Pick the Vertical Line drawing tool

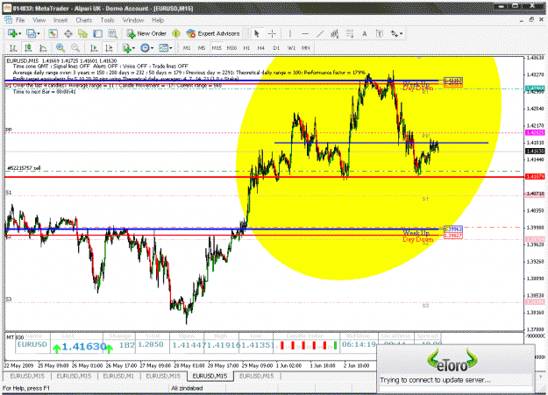click(x=289, y=33)
